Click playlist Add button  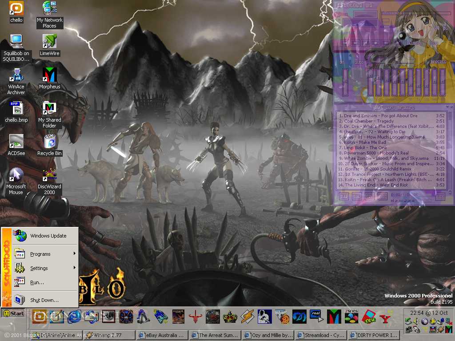click(x=344, y=197)
